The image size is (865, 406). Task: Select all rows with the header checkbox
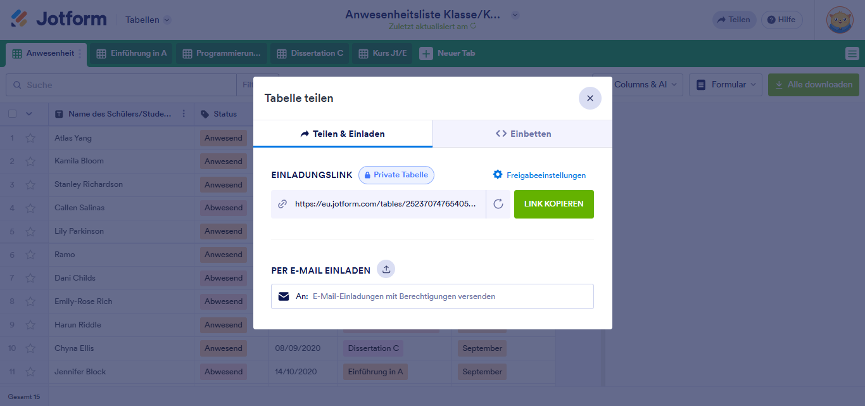pyautogui.click(x=13, y=113)
